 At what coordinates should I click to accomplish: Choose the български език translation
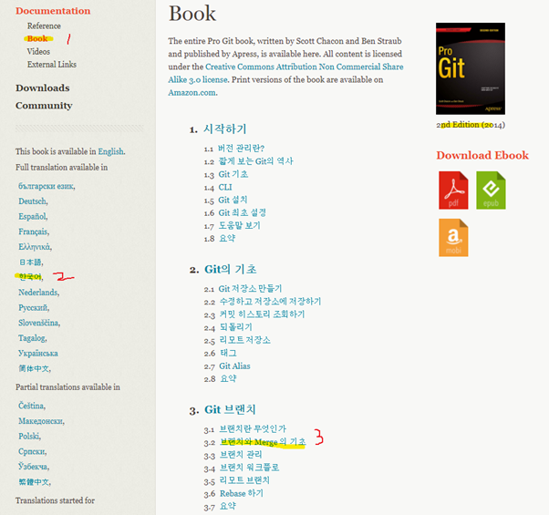click(47, 186)
